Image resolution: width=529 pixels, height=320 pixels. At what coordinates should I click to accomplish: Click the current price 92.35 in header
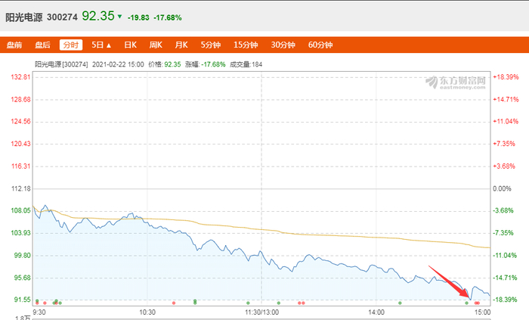[x=98, y=16]
